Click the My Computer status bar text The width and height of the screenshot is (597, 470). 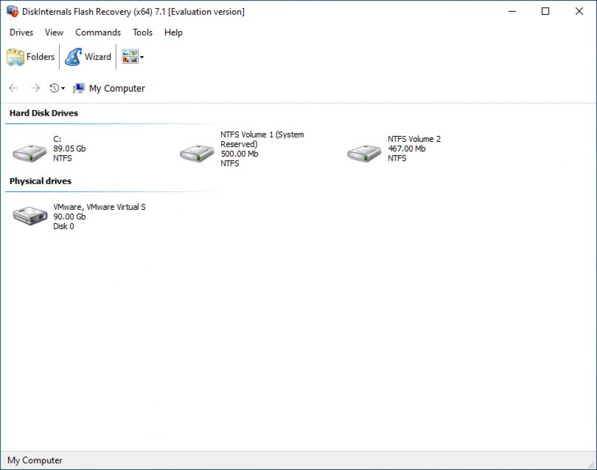(35, 460)
